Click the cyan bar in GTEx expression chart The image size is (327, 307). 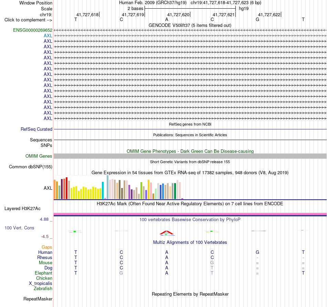[103, 190]
